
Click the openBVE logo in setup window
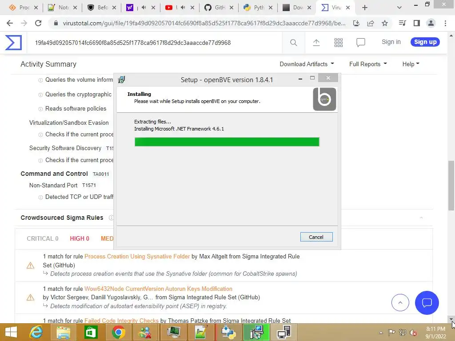click(x=324, y=99)
